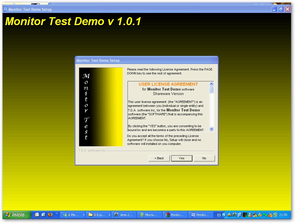The width and height of the screenshot is (295, 223).
Task: Click the Shareware Version text line
Action: [x=168, y=94]
